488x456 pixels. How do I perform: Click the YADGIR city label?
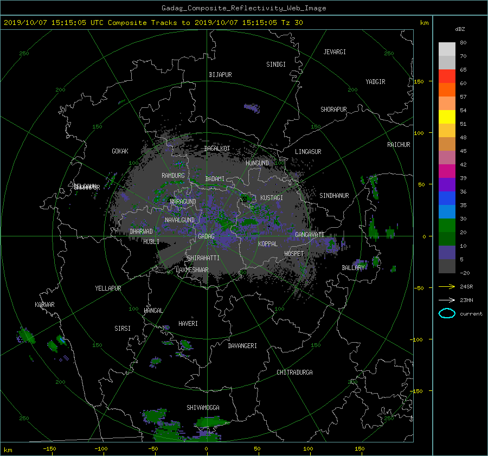375,81
